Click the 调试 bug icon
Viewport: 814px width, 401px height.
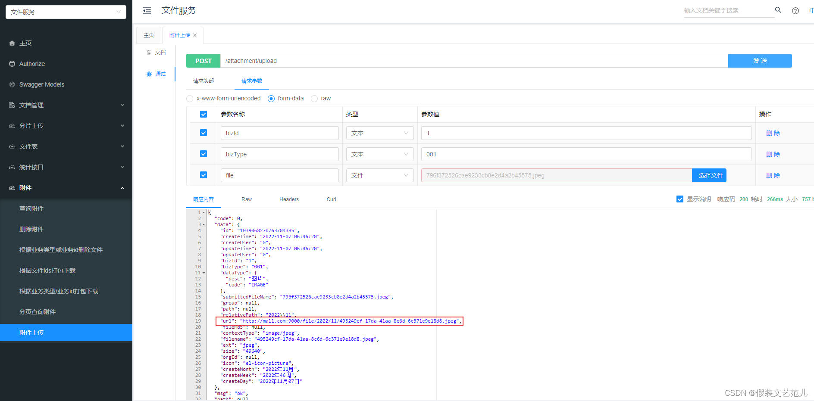[x=149, y=74]
